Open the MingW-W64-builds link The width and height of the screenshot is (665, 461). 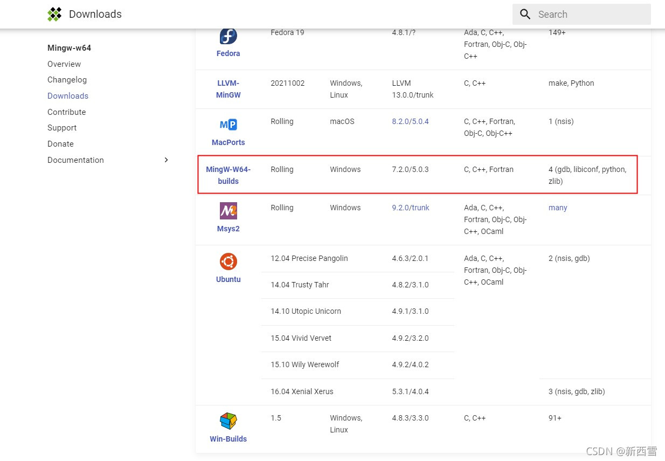[x=228, y=175]
